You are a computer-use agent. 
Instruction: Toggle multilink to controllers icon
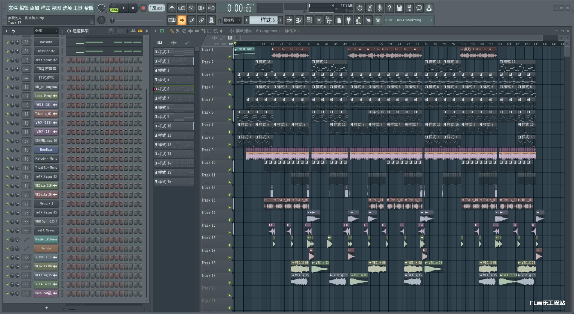[201, 20]
